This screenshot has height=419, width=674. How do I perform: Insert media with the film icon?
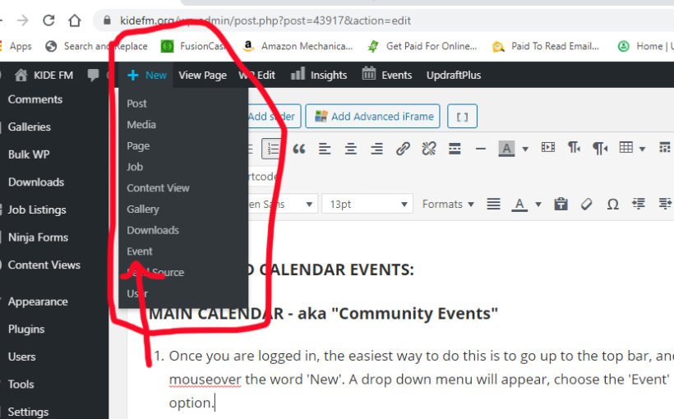548,148
